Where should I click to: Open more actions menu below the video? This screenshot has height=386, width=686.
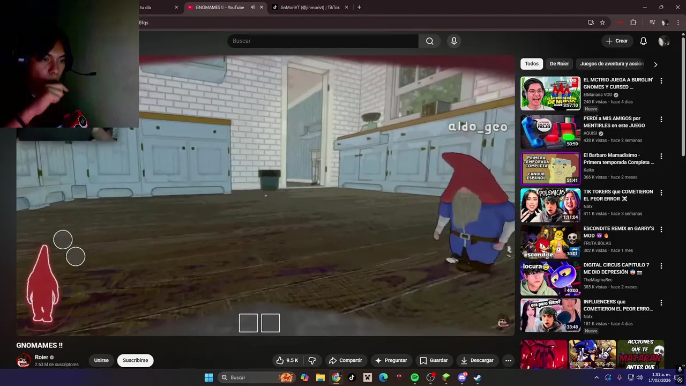[x=508, y=360]
